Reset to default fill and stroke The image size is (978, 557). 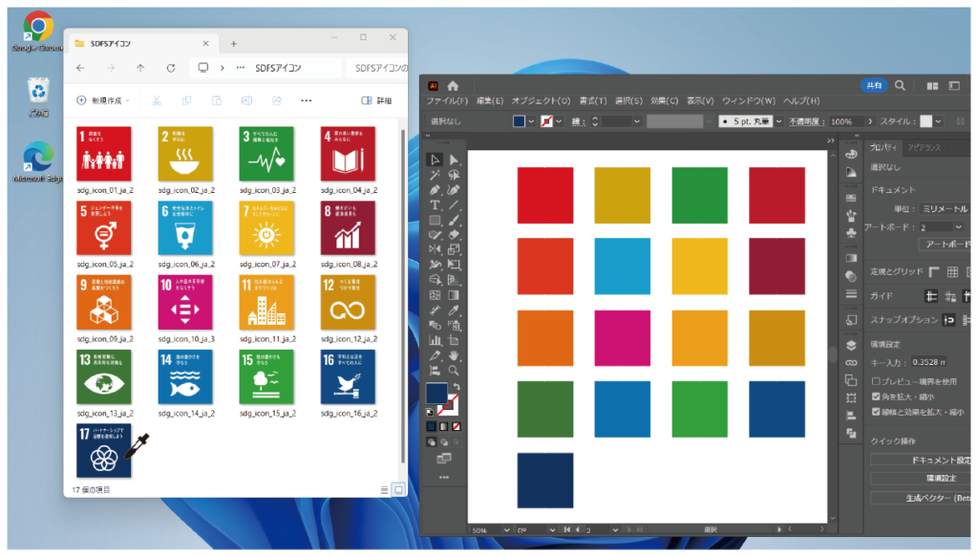click(x=429, y=412)
